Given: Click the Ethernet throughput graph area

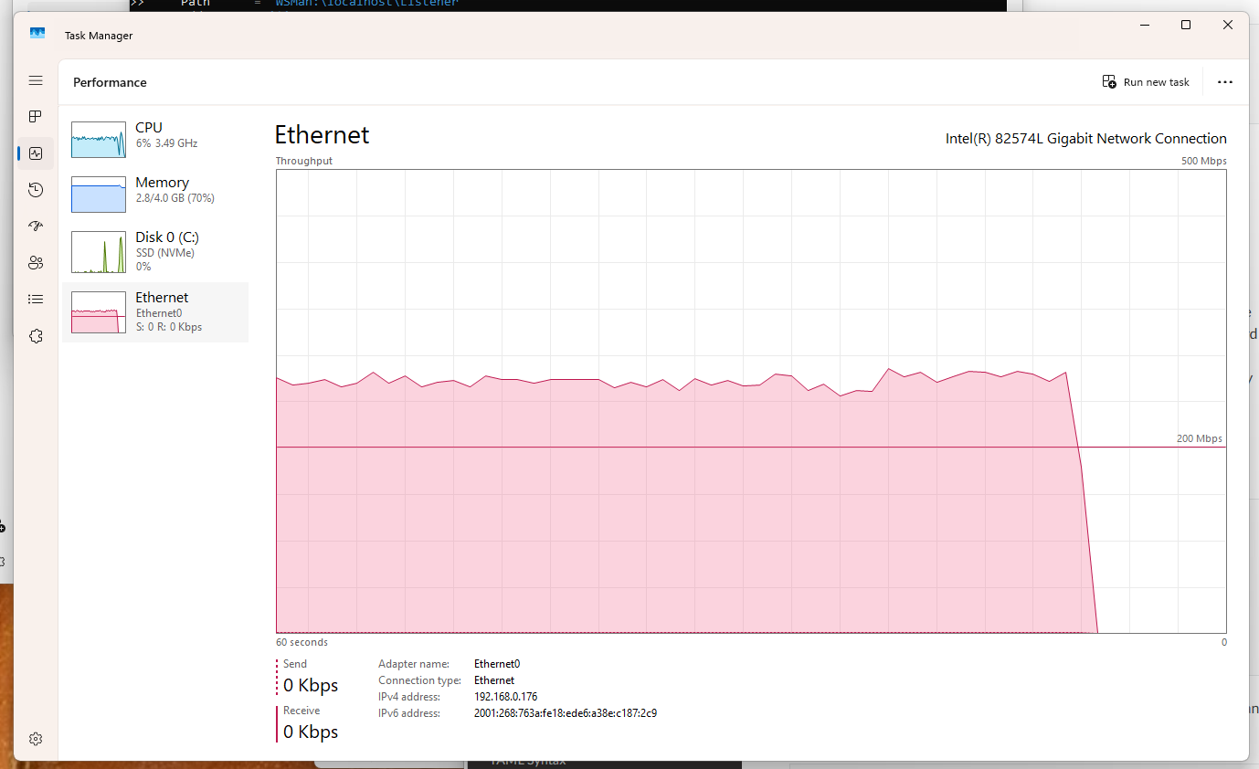Looking at the screenshot, I should pyautogui.click(x=750, y=400).
